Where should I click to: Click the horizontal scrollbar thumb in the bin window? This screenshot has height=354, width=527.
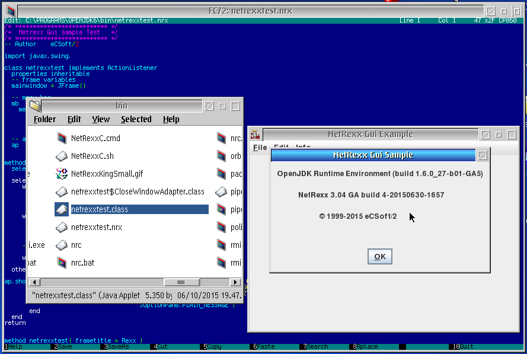[x=181, y=282]
